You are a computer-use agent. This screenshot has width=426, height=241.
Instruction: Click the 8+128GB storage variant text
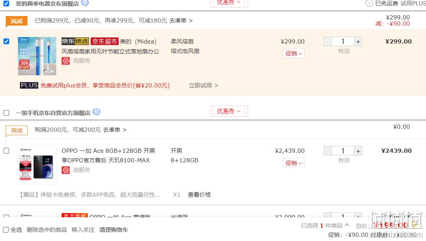point(184,160)
